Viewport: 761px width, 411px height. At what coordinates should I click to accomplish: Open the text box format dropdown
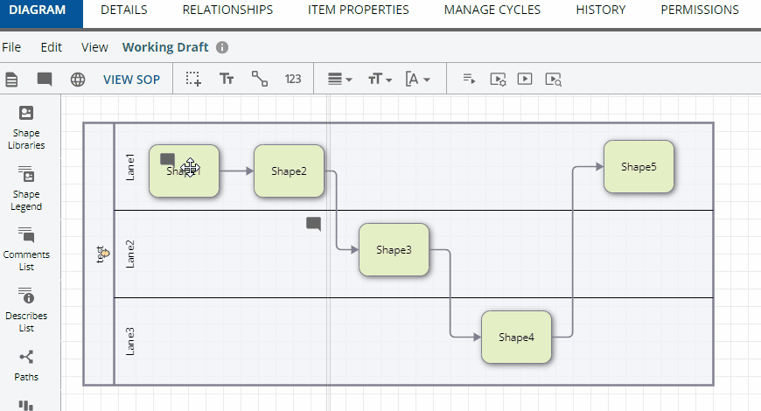coord(418,79)
